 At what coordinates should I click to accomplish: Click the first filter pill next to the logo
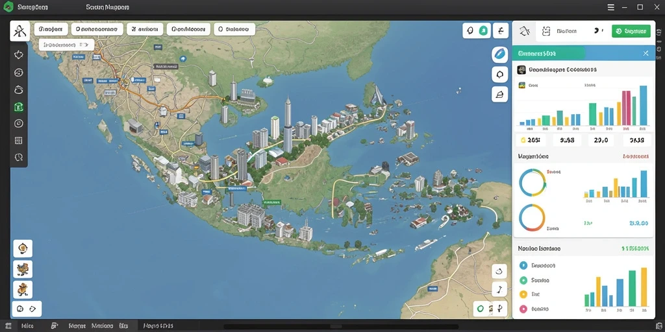tap(51, 29)
